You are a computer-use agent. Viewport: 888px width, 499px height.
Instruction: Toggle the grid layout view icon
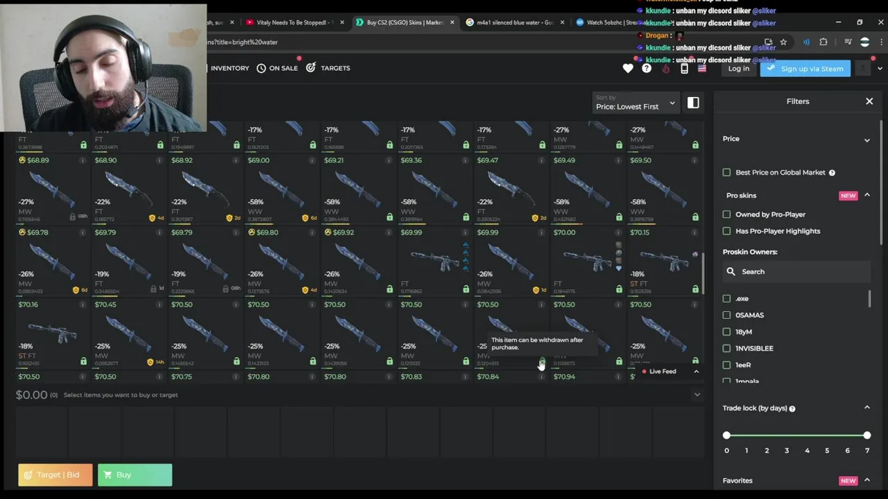tap(693, 103)
